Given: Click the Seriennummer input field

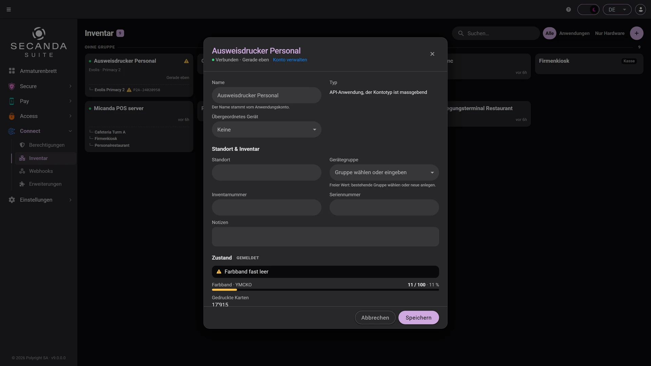Looking at the screenshot, I should pos(384,207).
